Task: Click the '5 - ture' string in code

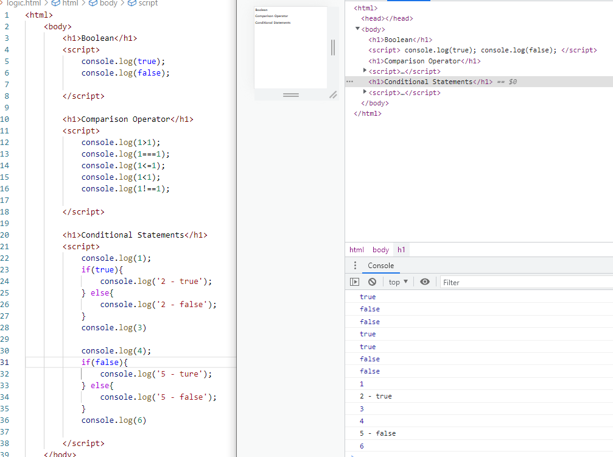Action: [x=179, y=374]
